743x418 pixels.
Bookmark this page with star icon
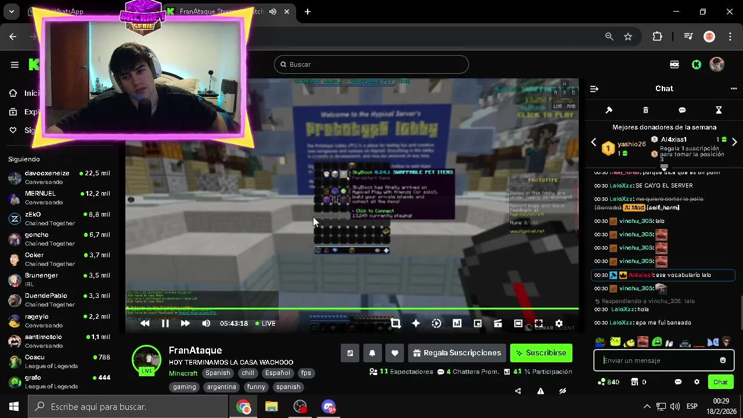(x=628, y=37)
